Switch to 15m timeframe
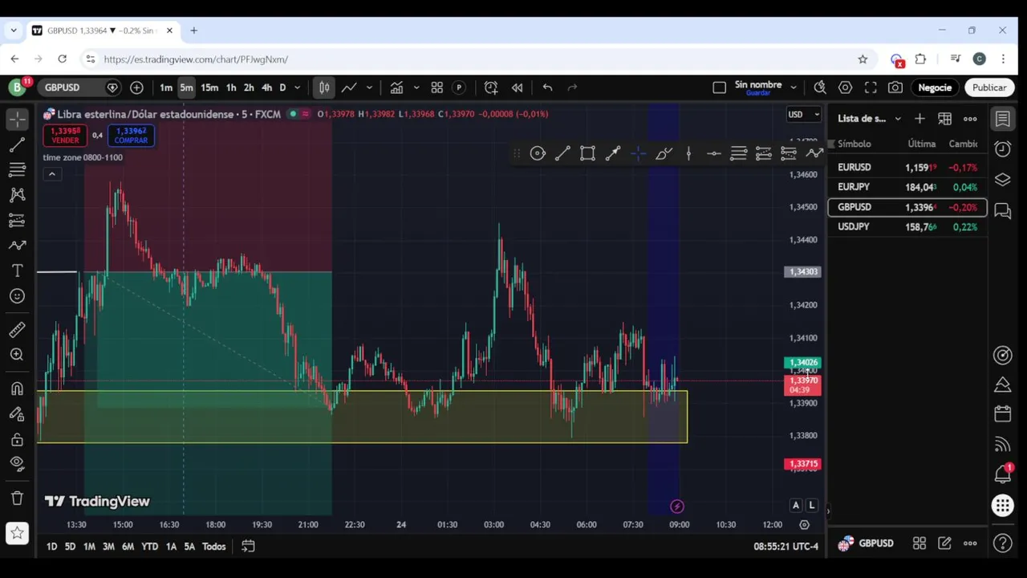This screenshot has width=1027, height=578. coord(209,88)
